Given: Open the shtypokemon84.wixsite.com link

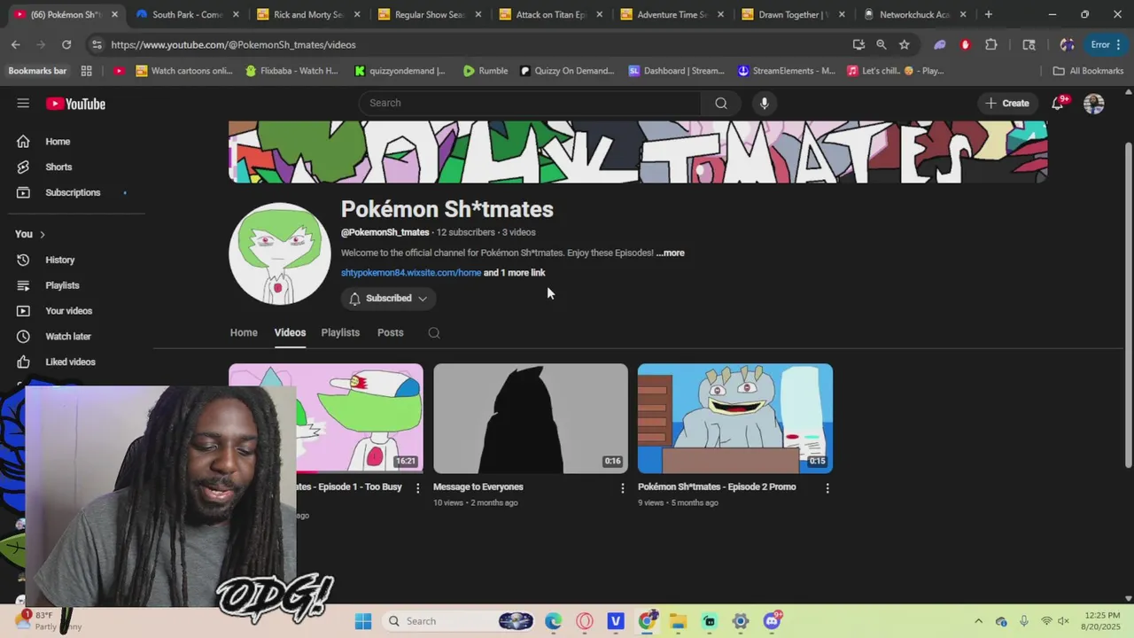Looking at the screenshot, I should [x=411, y=273].
